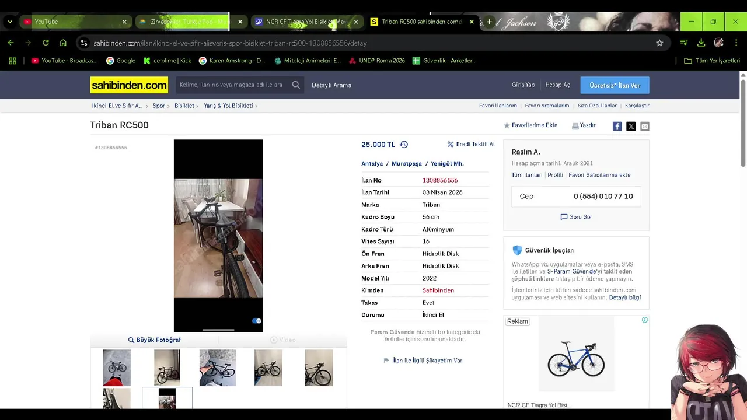Close the Triban RC500 tab

(x=472, y=22)
